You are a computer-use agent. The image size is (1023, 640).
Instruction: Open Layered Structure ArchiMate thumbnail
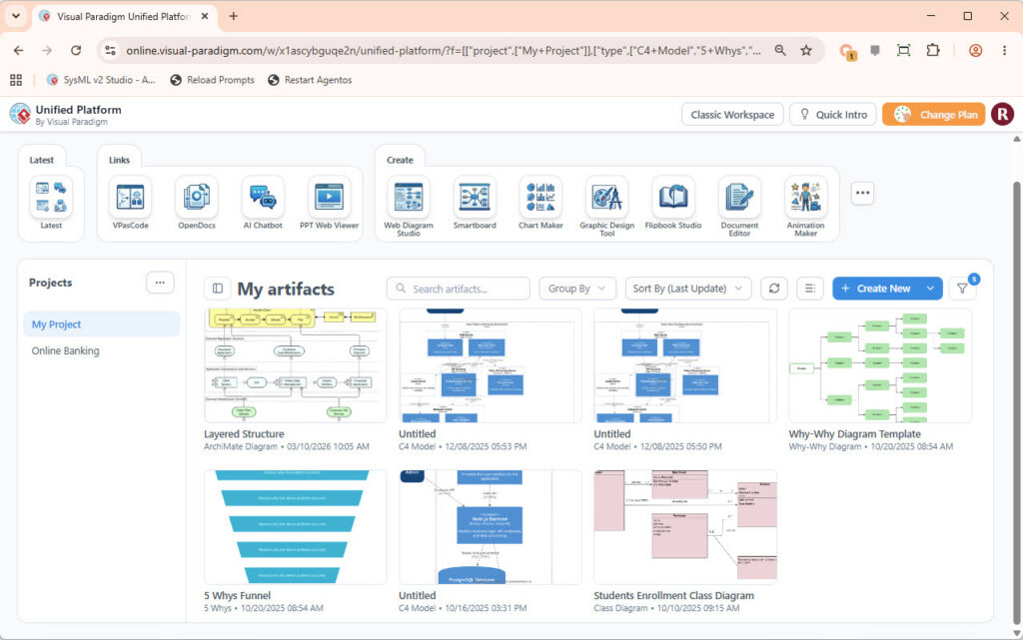pos(295,365)
